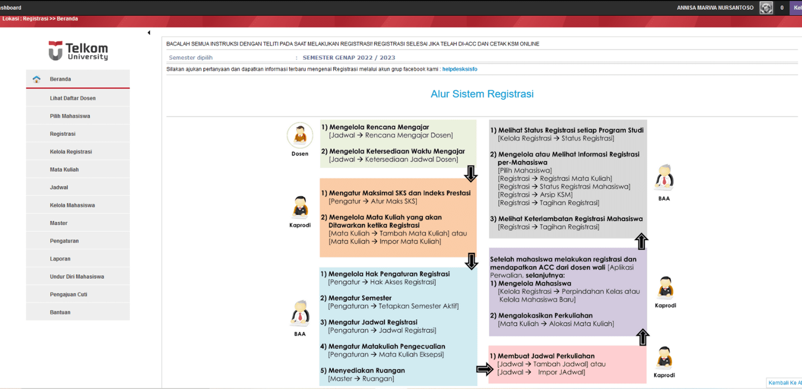The image size is (802, 389).
Task: Click the right-pointing arrow to Membuat Jadwal Perkuliahan
Action: (484, 369)
